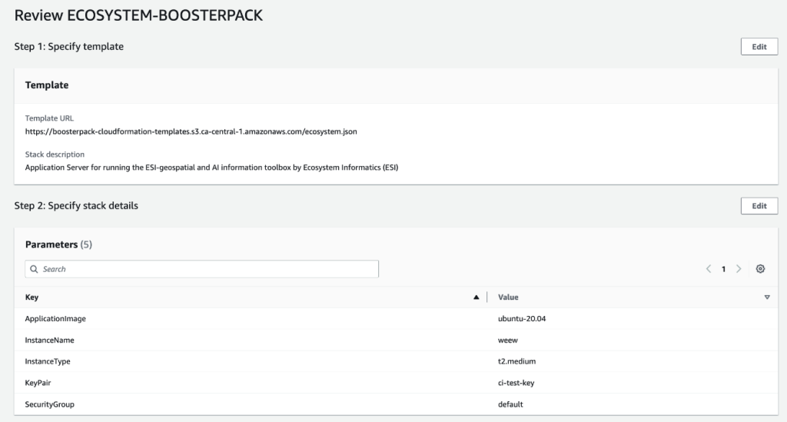Image resolution: width=787 pixels, height=422 pixels.
Task: Sort by Value column header
Action: 508,297
